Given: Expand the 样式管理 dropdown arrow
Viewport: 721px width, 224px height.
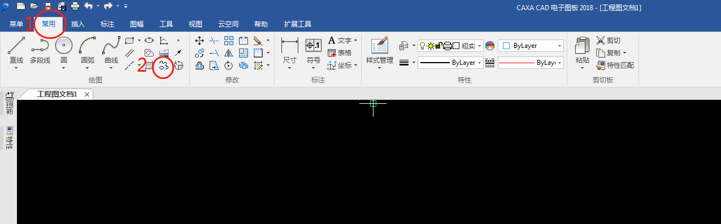Looking at the screenshot, I should click(x=379, y=68).
